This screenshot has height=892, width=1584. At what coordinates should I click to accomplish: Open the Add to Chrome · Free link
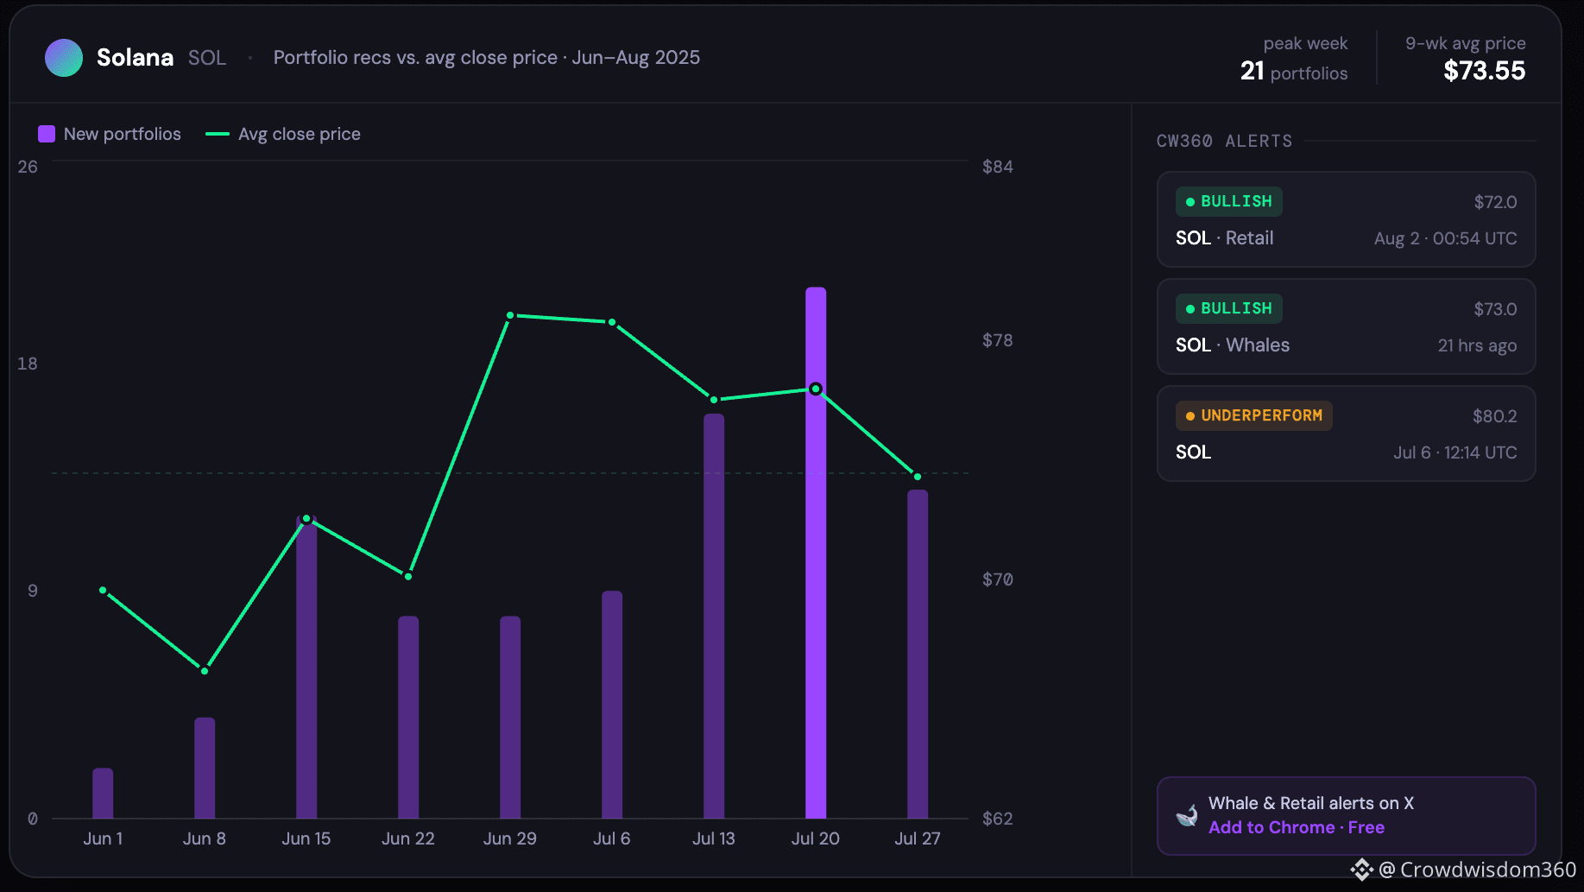point(1297,827)
